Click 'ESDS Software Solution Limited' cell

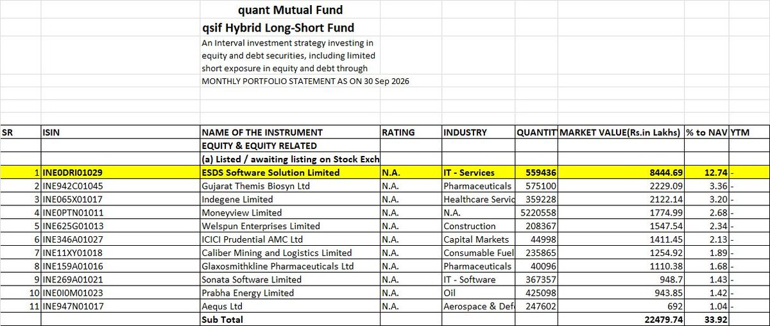(x=290, y=172)
